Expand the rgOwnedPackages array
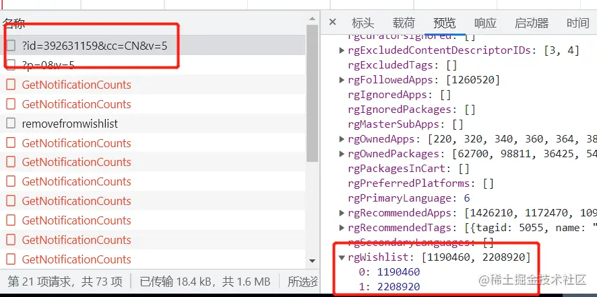The image size is (597, 297). tap(342, 154)
